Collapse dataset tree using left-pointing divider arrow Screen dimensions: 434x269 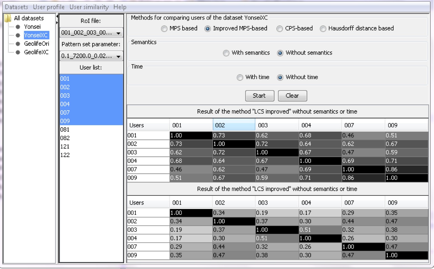[57, 16]
